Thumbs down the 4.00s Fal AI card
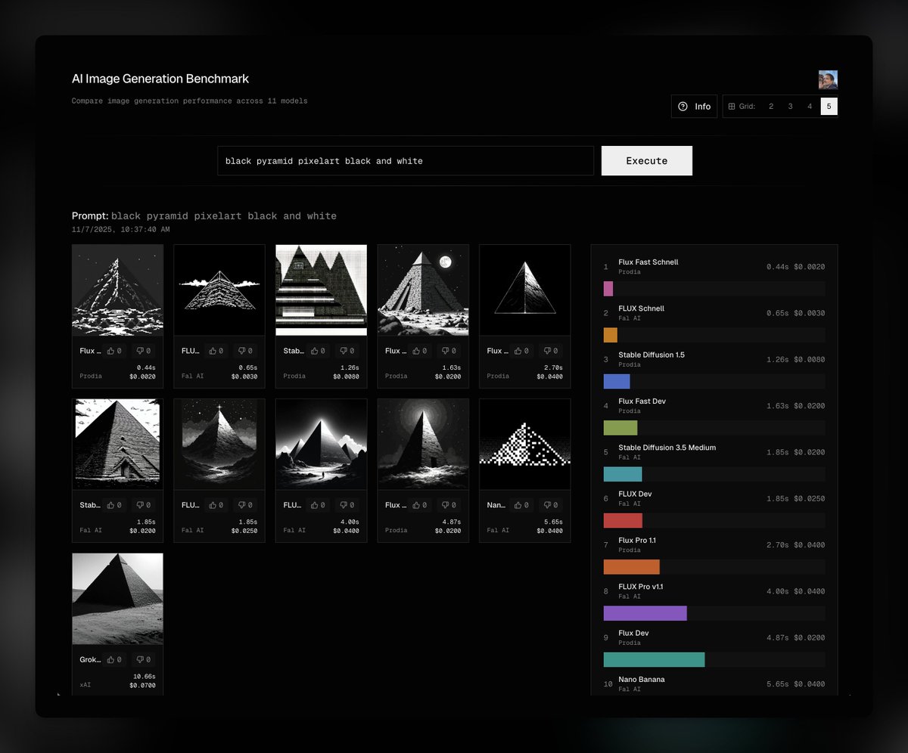Viewport: 908px width, 753px height. point(347,505)
